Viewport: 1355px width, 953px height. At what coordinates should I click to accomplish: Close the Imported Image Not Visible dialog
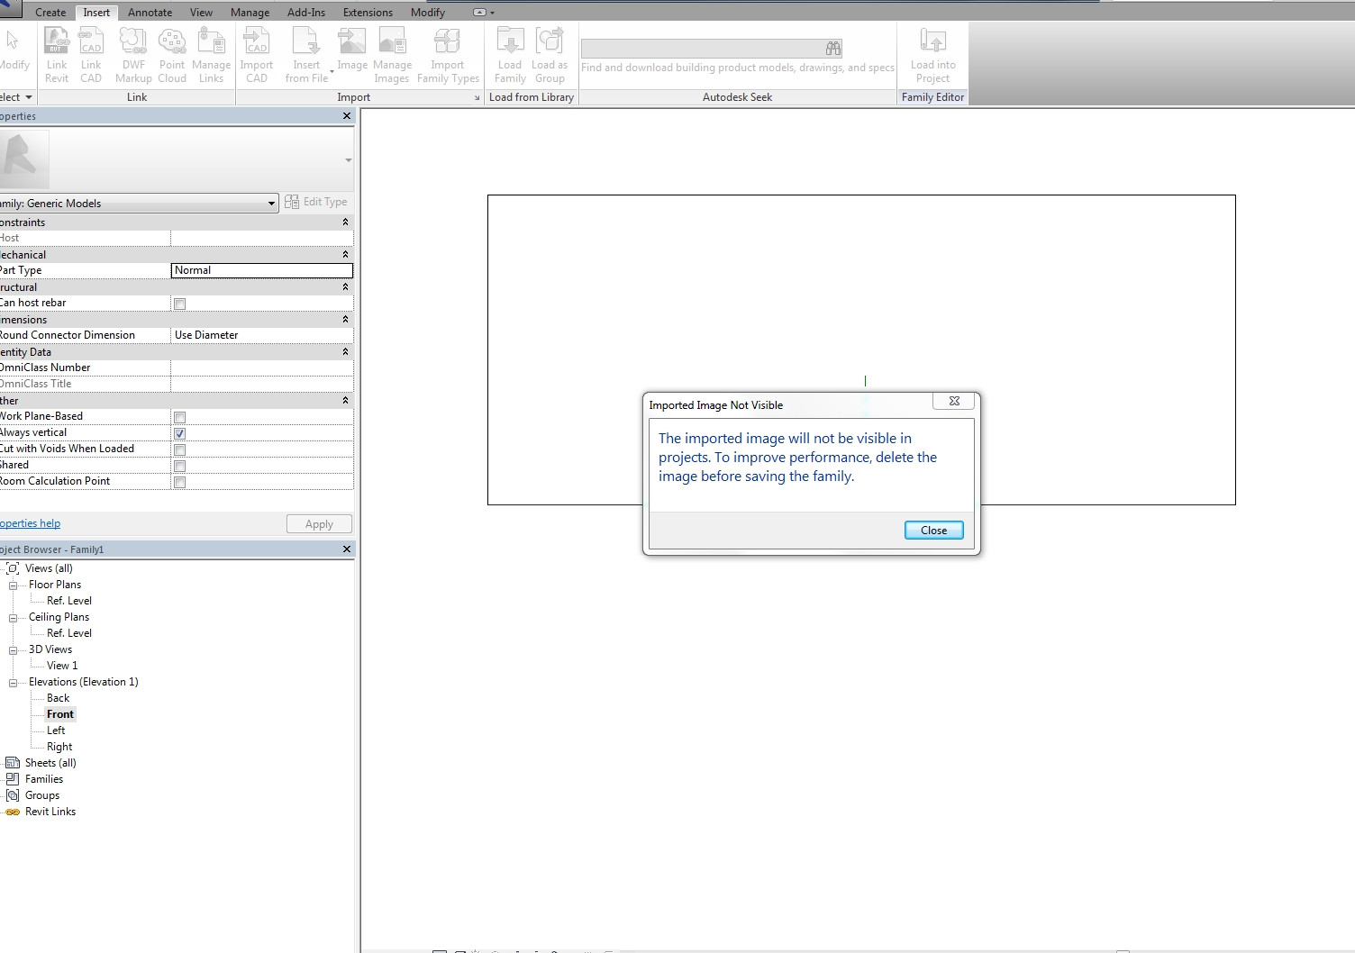click(x=933, y=530)
